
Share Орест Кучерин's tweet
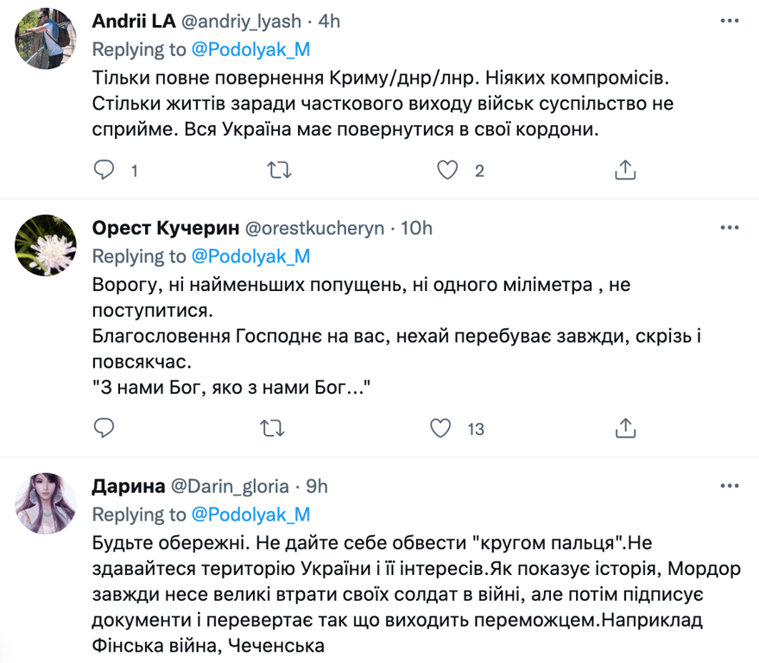point(624,427)
